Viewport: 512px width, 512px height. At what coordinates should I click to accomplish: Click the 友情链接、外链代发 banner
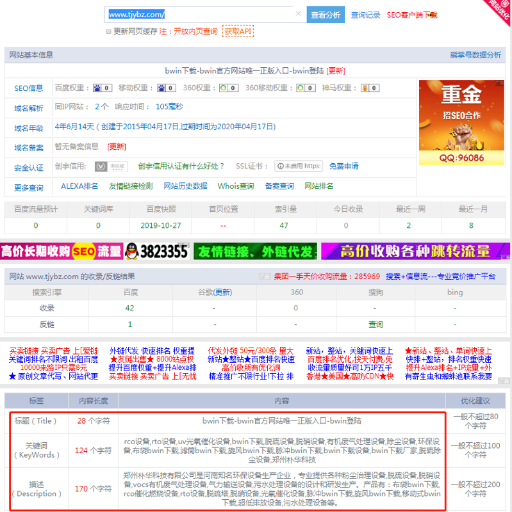pos(255,252)
